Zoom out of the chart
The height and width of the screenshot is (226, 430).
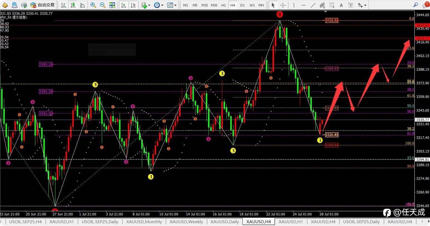103,5
